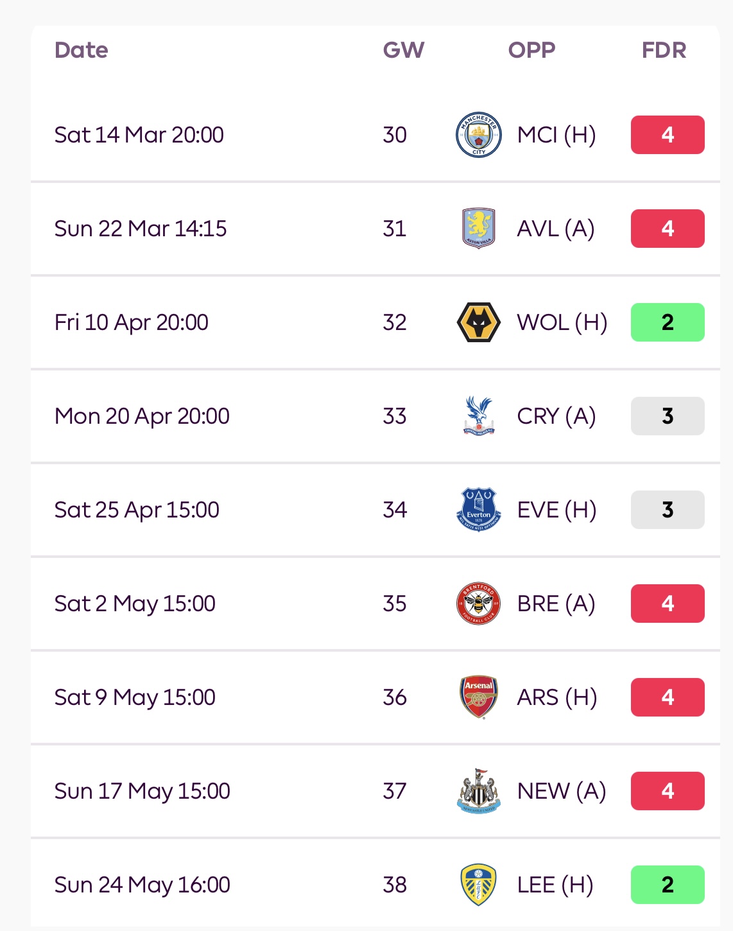Select gameweek 35 number
733x931 pixels.
point(395,604)
